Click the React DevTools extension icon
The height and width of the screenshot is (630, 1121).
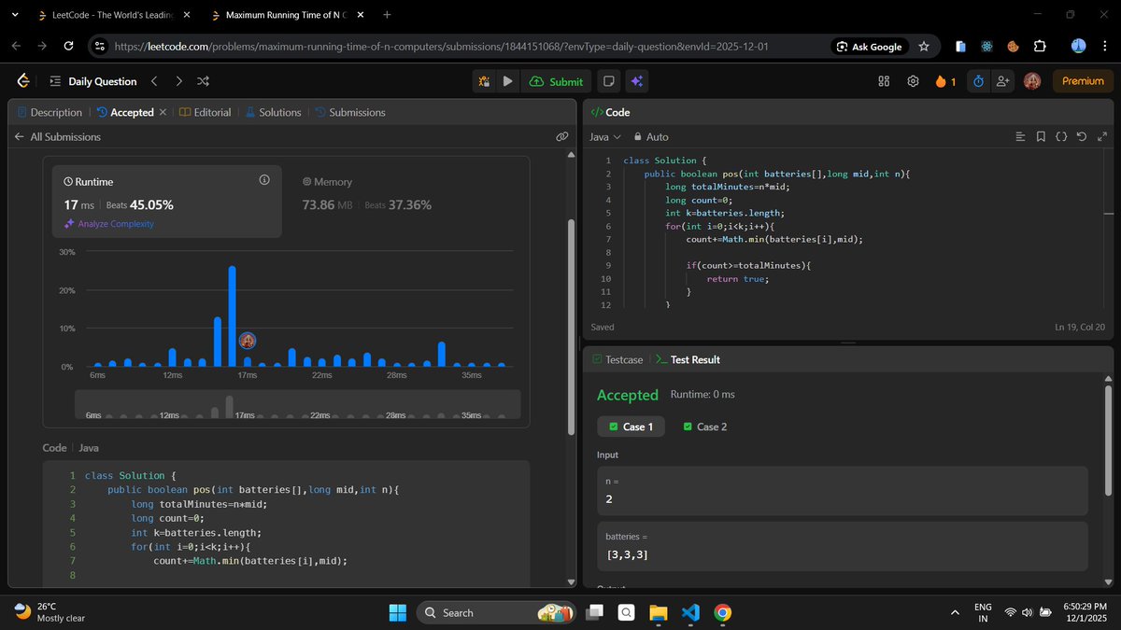click(x=986, y=46)
